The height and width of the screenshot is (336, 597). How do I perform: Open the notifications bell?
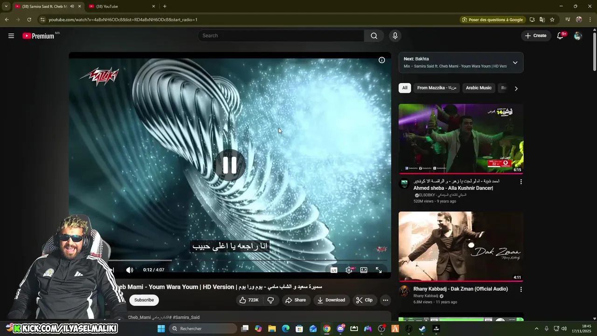click(x=561, y=35)
